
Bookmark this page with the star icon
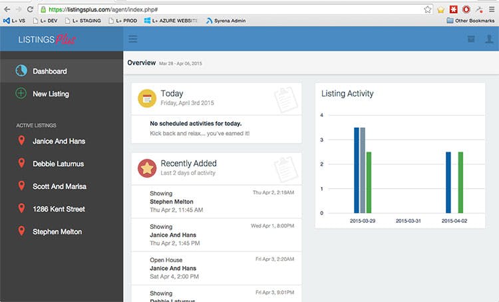point(427,9)
